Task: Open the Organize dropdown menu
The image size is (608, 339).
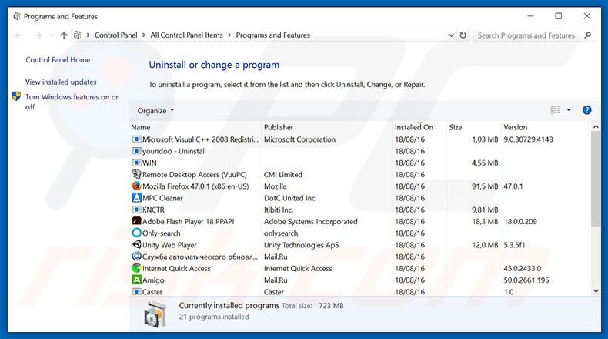Action: coord(155,111)
